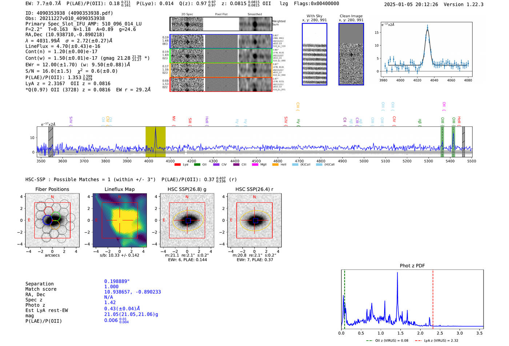
Task: Click the (H)CaII legend swatch
Action: click(x=319, y=165)
